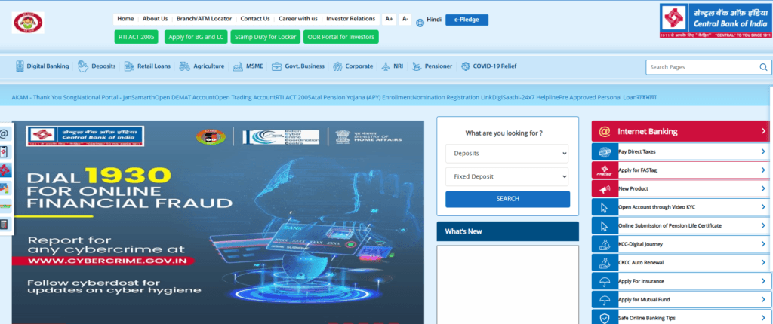Click the Govt. Business briefcase icon
773x324 pixels.
[x=276, y=66]
